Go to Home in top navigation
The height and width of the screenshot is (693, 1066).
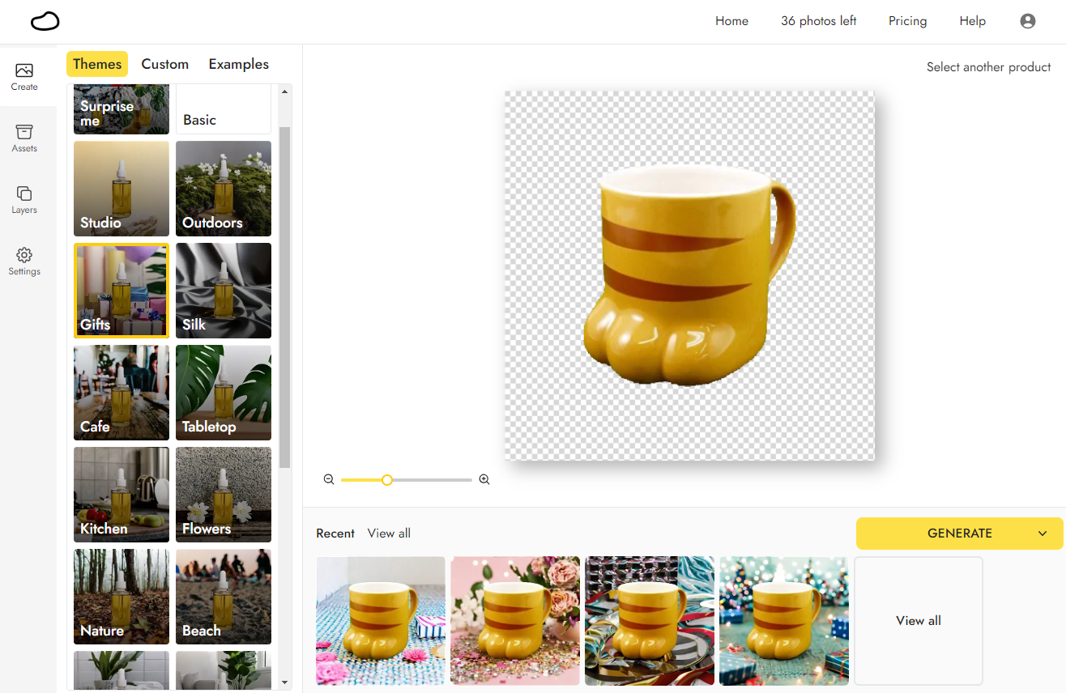[731, 21]
